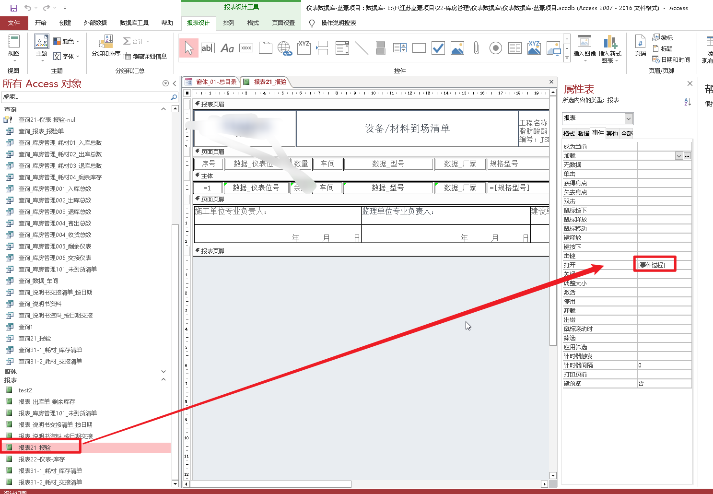Select the Text Box control tool

[207, 48]
